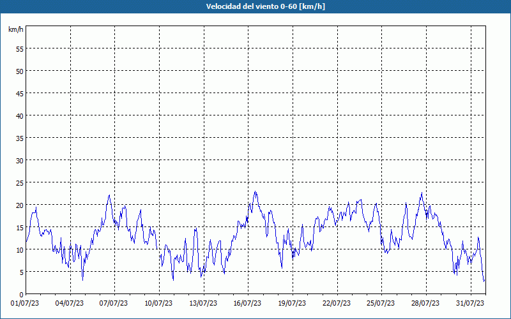Click the y-axis value 55
This screenshot has height=319, width=511.
click(20, 49)
